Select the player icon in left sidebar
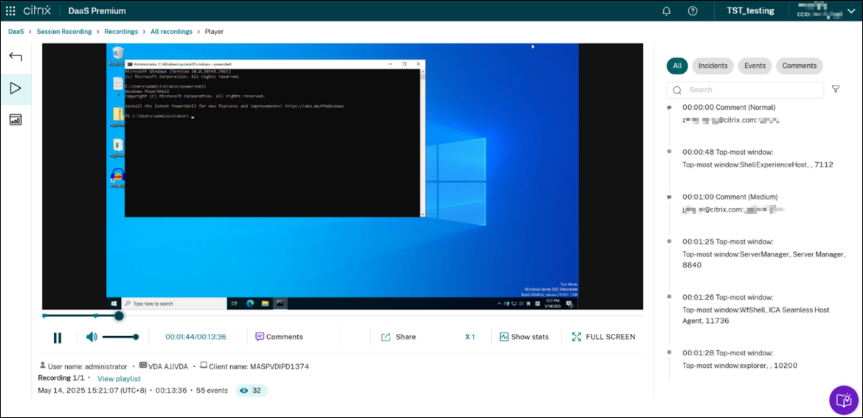This screenshot has width=863, height=418. coord(15,88)
